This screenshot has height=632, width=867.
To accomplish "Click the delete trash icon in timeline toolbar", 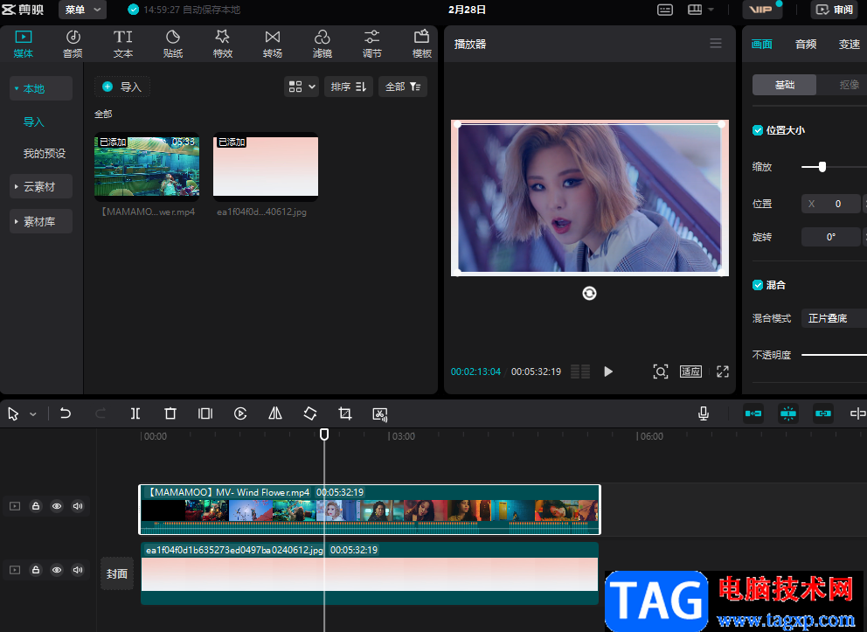I will (170, 413).
